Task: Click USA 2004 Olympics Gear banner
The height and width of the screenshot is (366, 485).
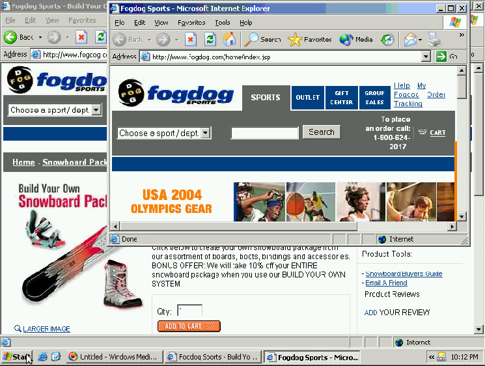Action: click(171, 201)
